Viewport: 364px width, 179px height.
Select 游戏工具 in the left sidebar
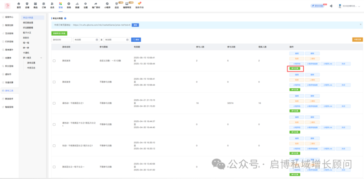coord(9,91)
